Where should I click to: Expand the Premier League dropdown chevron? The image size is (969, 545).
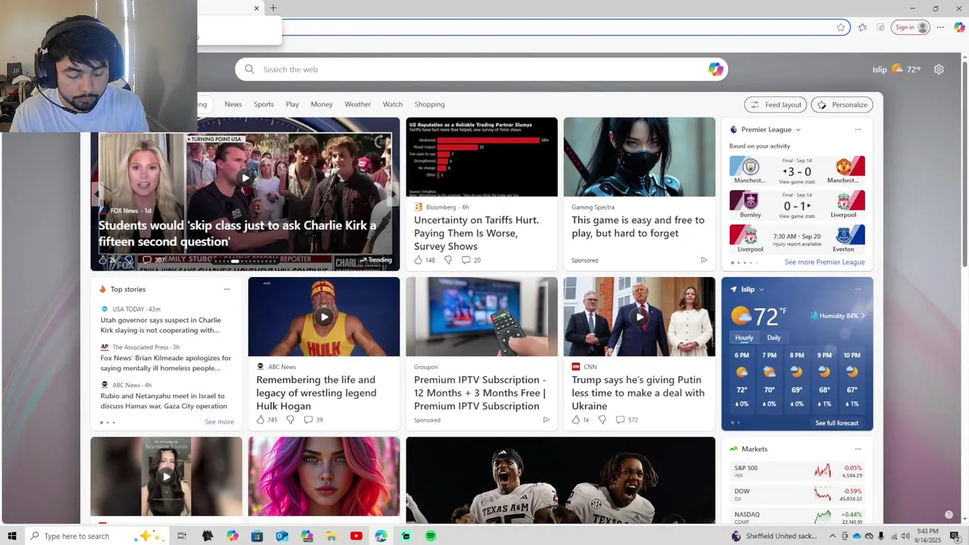click(798, 129)
